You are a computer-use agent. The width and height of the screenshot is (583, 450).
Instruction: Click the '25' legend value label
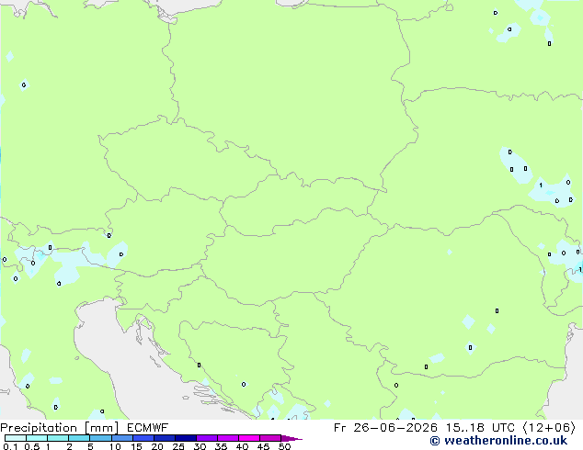click(178, 446)
